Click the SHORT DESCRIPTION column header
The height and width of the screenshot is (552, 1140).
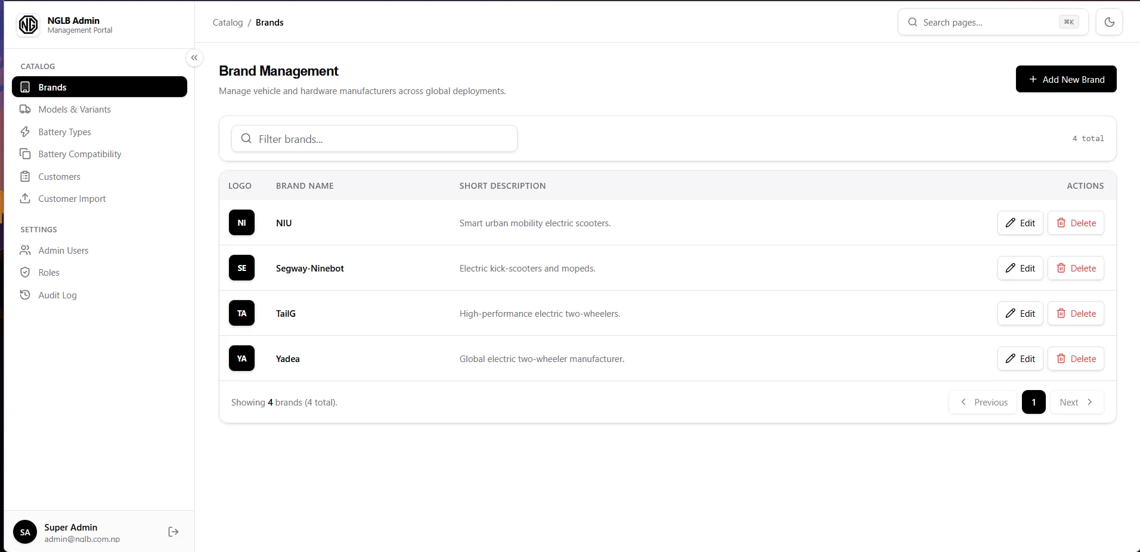503,186
